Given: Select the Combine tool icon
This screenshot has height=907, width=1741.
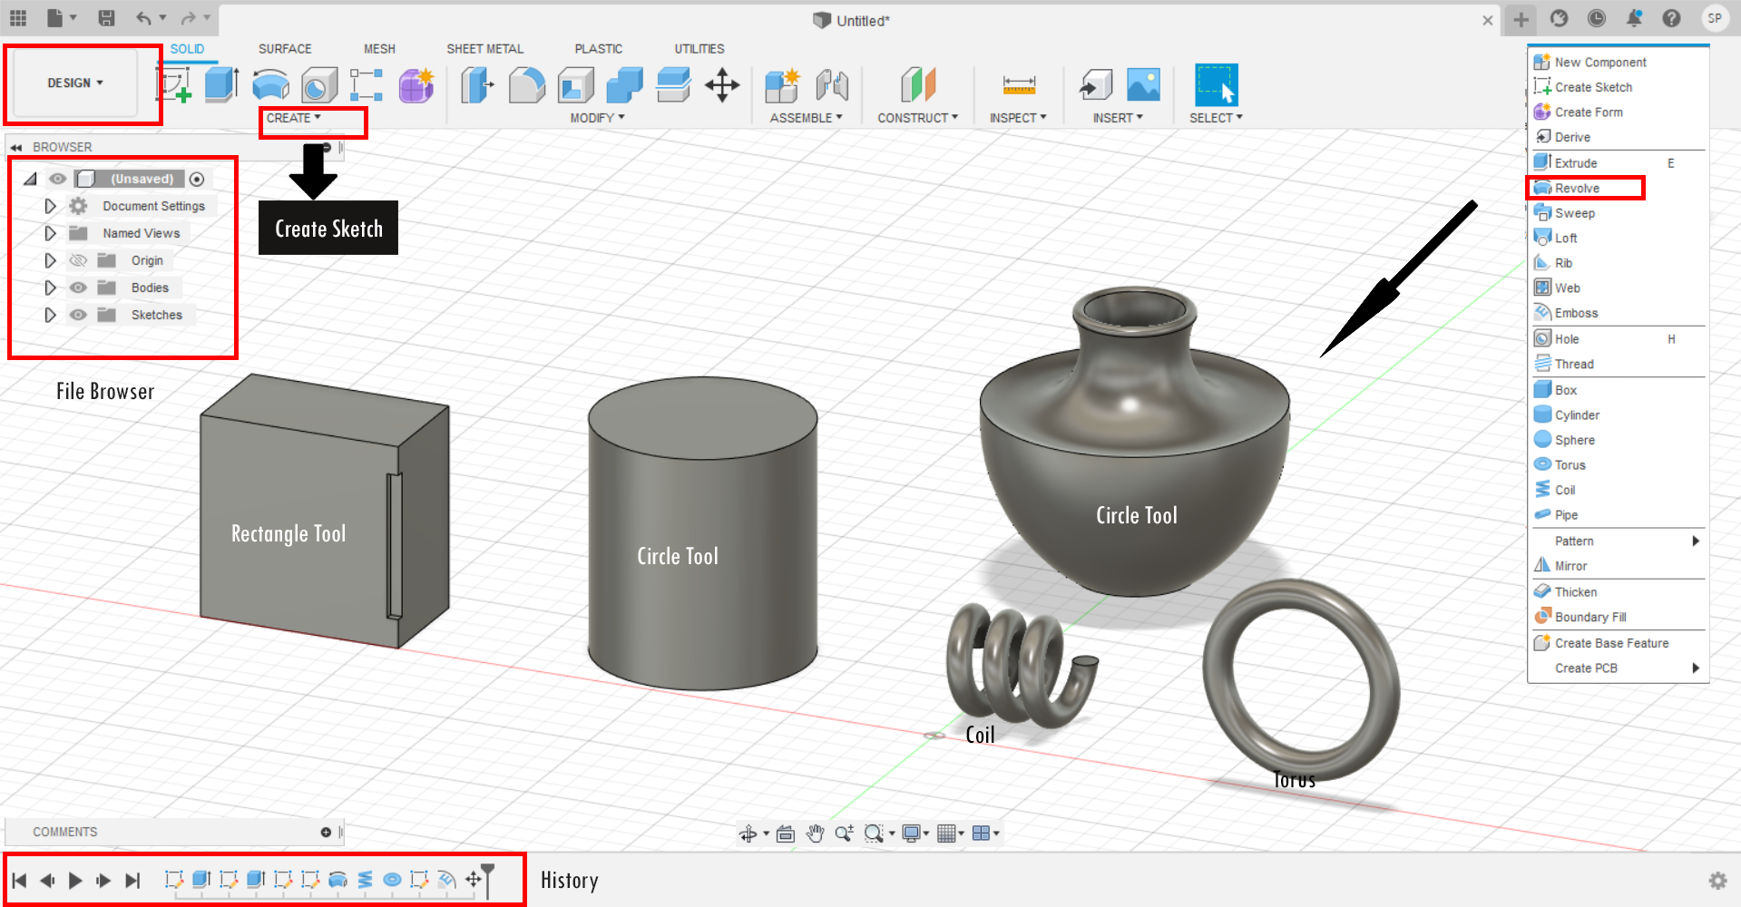Looking at the screenshot, I should click(x=624, y=85).
